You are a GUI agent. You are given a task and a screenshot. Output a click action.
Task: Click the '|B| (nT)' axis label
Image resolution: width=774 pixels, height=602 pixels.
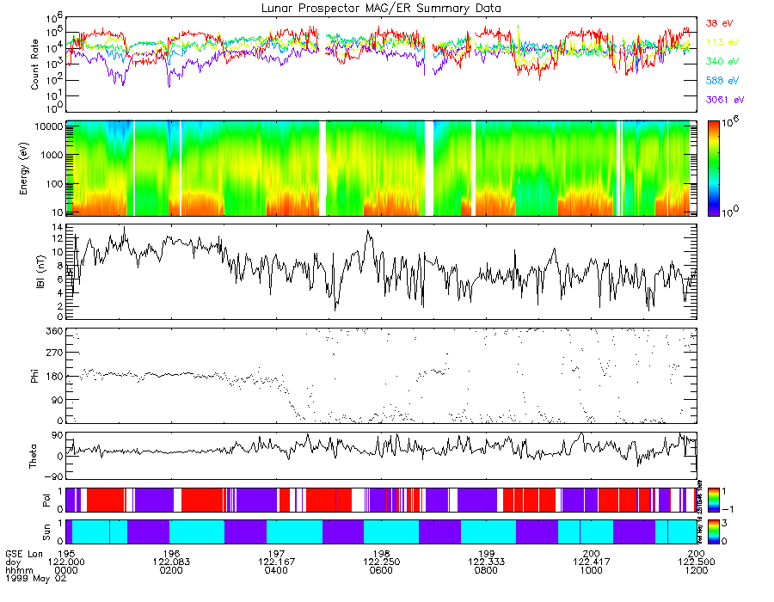(40, 272)
